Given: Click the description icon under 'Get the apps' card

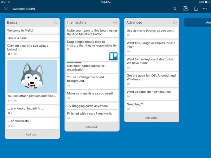Looking at the screenshot, I should [128, 84].
